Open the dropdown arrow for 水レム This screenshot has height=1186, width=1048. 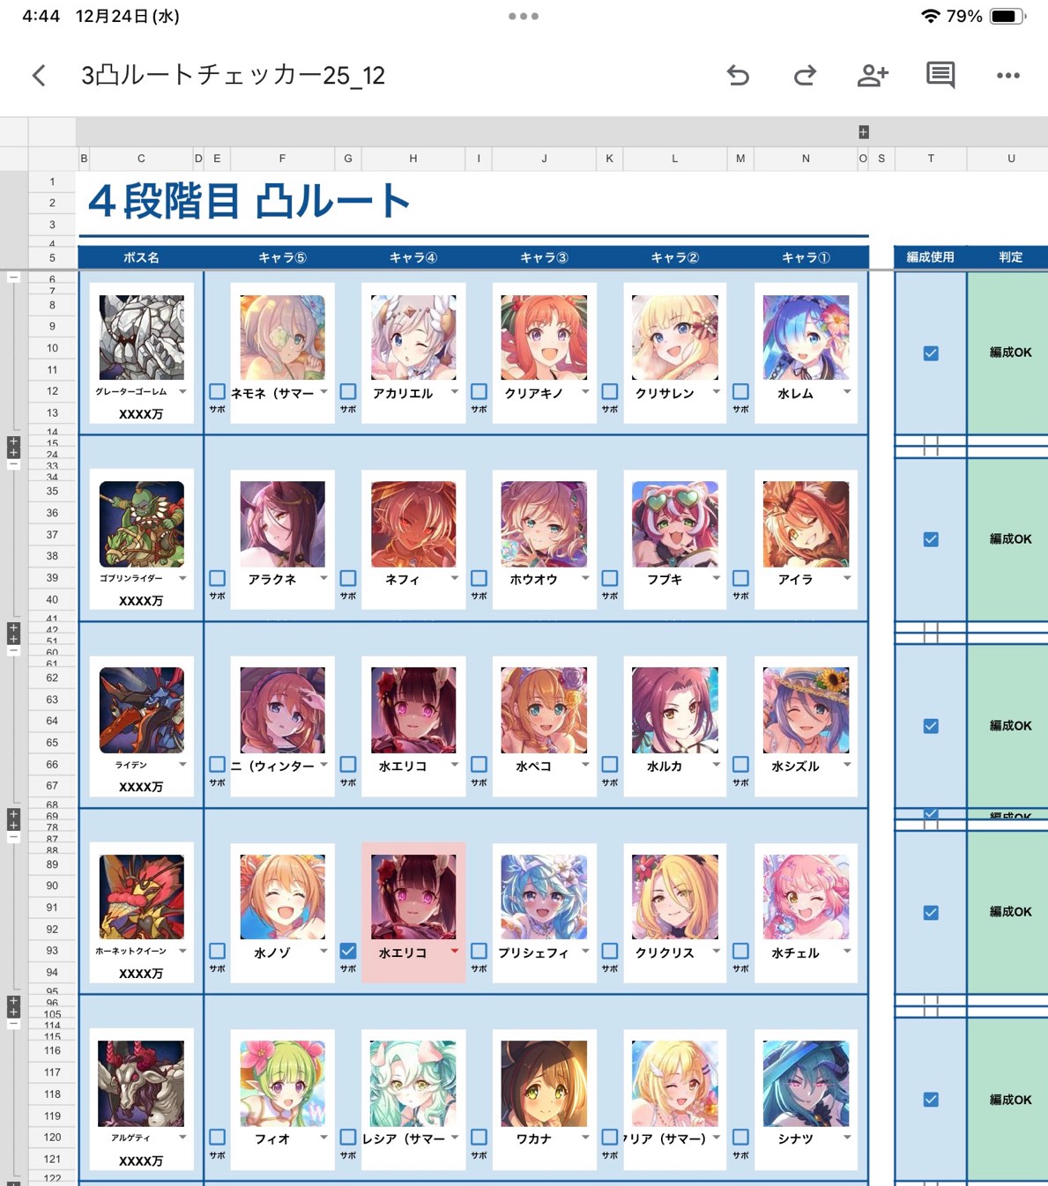[x=847, y=392]
